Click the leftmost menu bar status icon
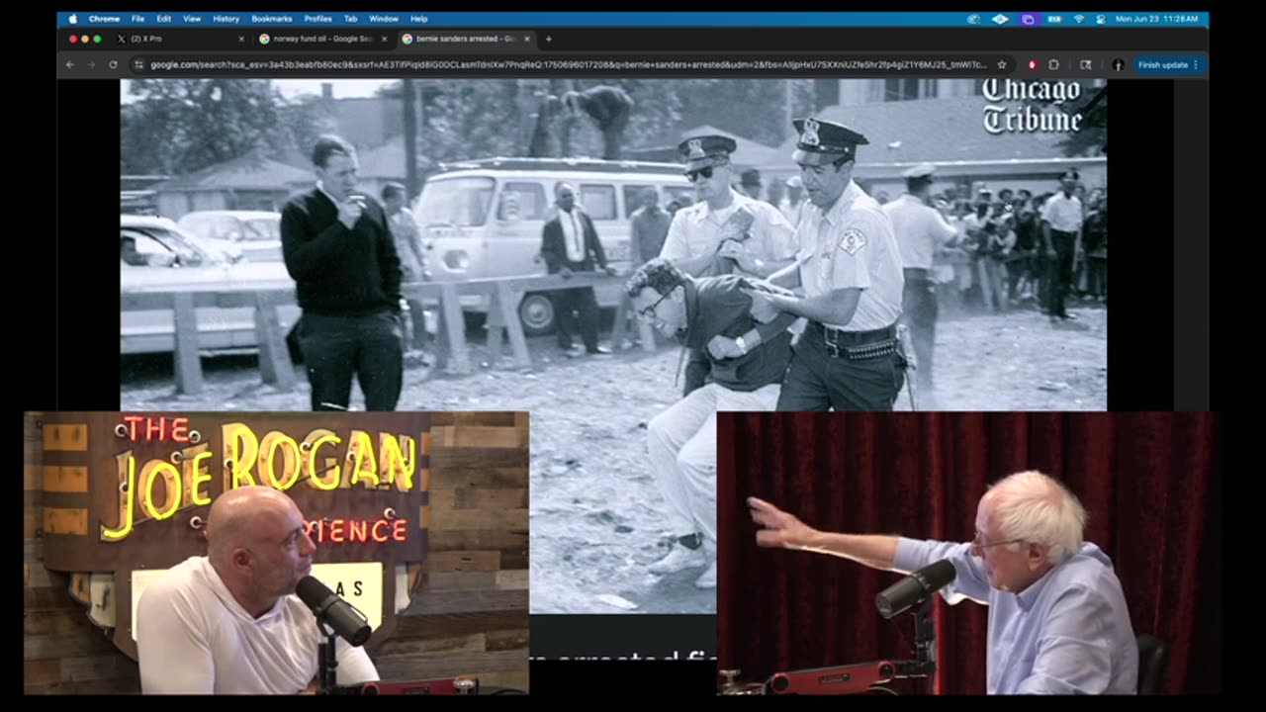The width and height of the screenshot is (1266, 712). point(973,19)
